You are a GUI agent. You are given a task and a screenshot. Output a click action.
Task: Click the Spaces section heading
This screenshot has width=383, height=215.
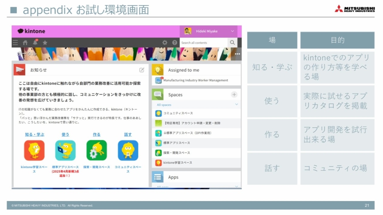pos(175,95)
